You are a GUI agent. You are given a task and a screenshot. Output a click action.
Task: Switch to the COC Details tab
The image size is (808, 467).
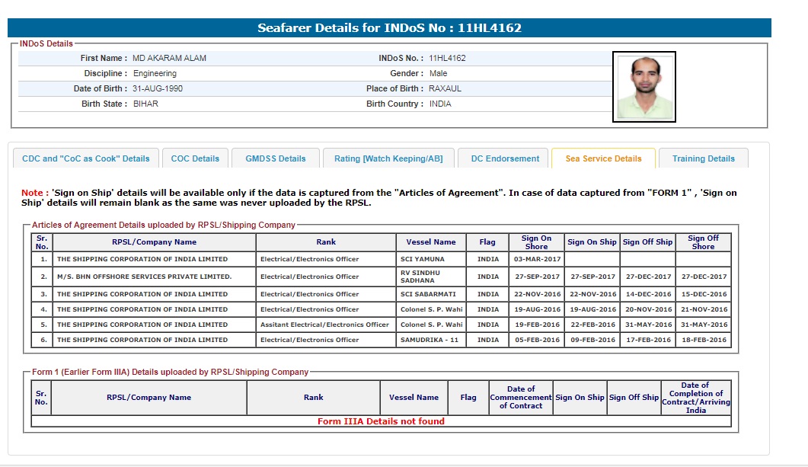tap(195, 158)
